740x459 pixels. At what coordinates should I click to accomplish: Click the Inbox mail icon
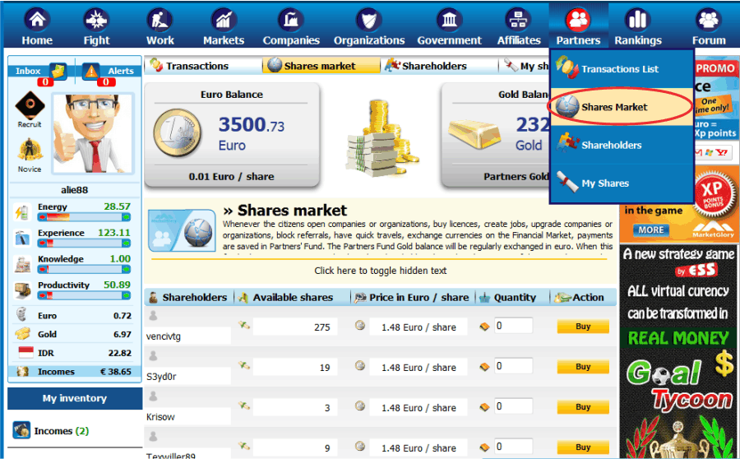point(58,71)
